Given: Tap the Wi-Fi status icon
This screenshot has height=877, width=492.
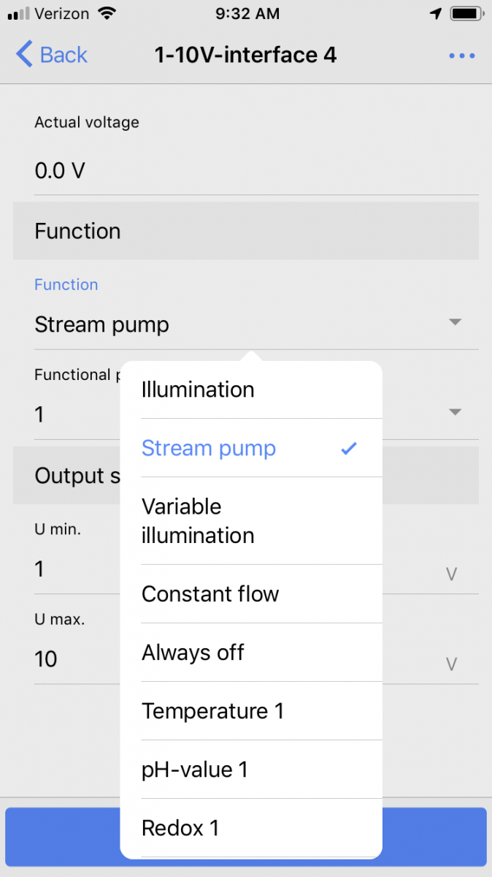Looking at the screenshot, I should coord(107,13).
